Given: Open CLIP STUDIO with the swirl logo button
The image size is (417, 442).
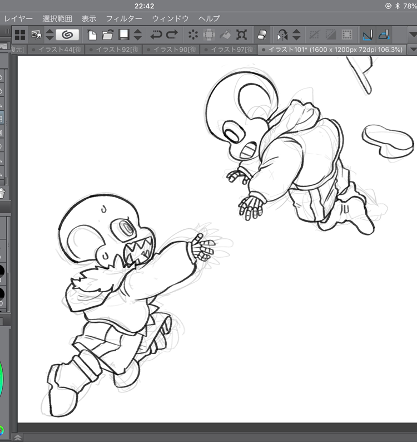Looking at the screenshot, I should [67, 35].
